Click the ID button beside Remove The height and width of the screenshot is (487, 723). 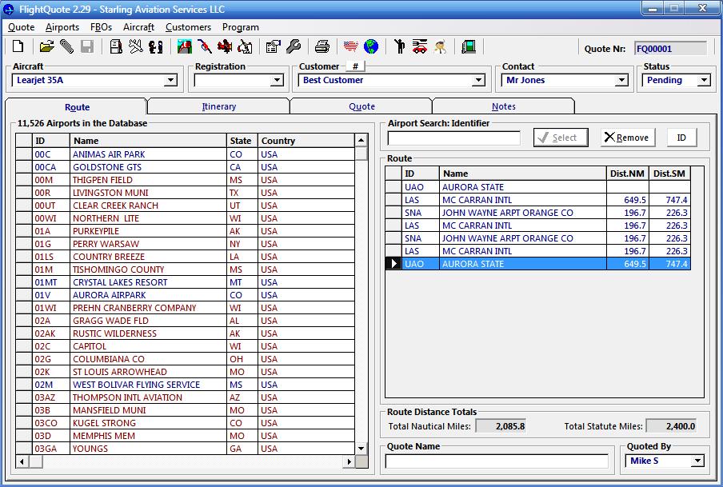point(681,138)
